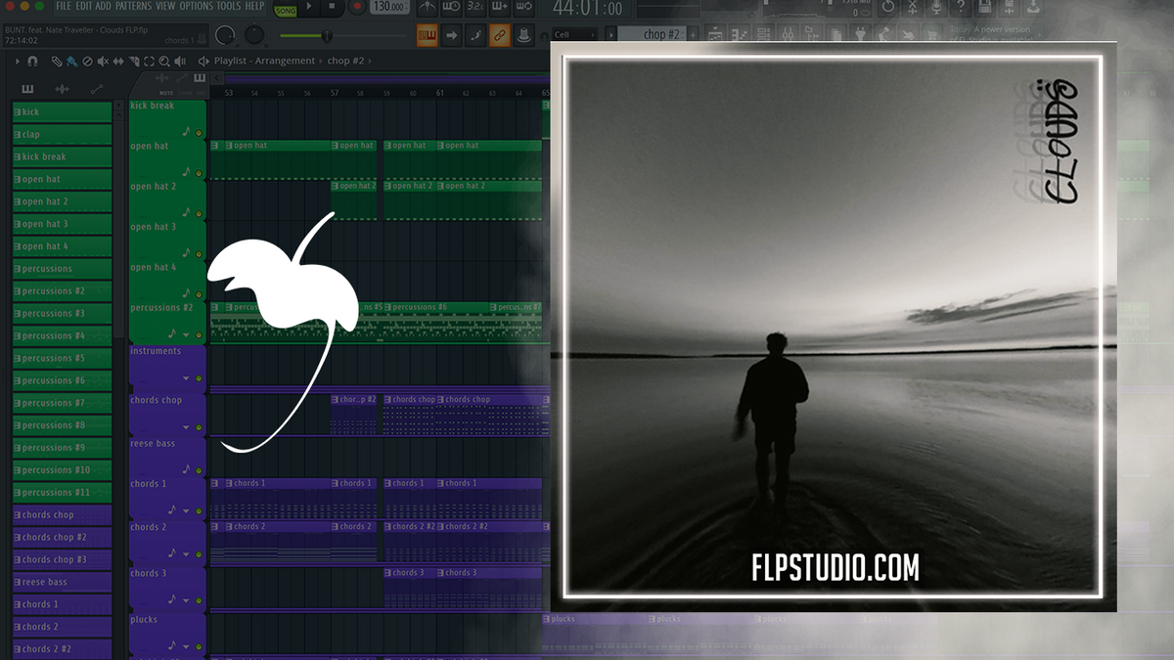Open the small dropdown arrow on percussions #2 clip
The width and height of the screenshot is (1174, 660).
coord(186,334)
